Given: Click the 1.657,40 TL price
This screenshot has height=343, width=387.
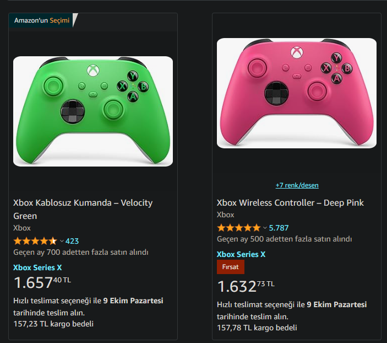Looking at the screenshot, I should 42,283.
